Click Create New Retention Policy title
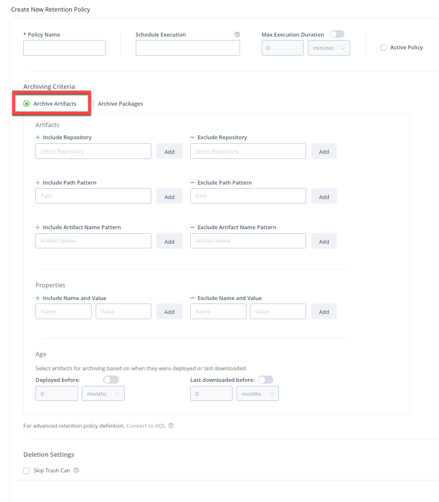439x502 pixels. [x=50, y=9]
